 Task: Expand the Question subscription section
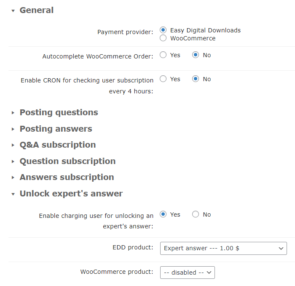coord(67,161)
